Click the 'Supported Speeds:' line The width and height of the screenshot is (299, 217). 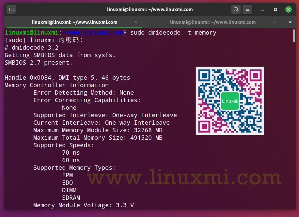pos(64,145)
